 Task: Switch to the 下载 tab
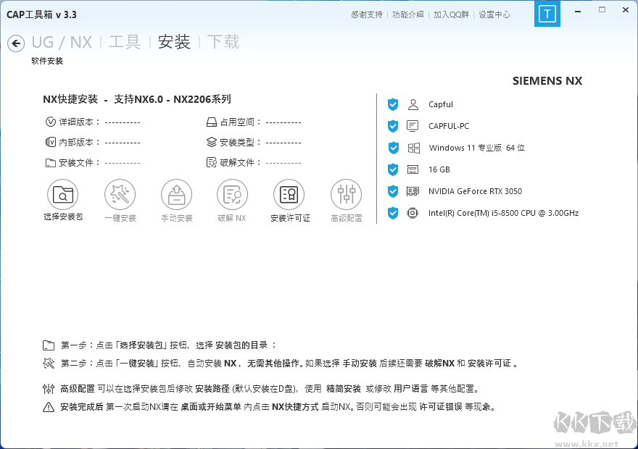[x=225, y=42]
